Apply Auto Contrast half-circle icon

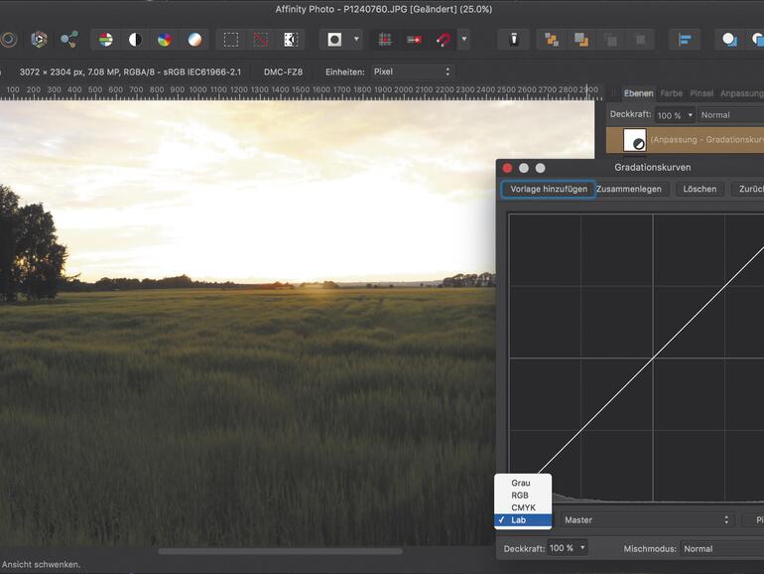(135, 40)
